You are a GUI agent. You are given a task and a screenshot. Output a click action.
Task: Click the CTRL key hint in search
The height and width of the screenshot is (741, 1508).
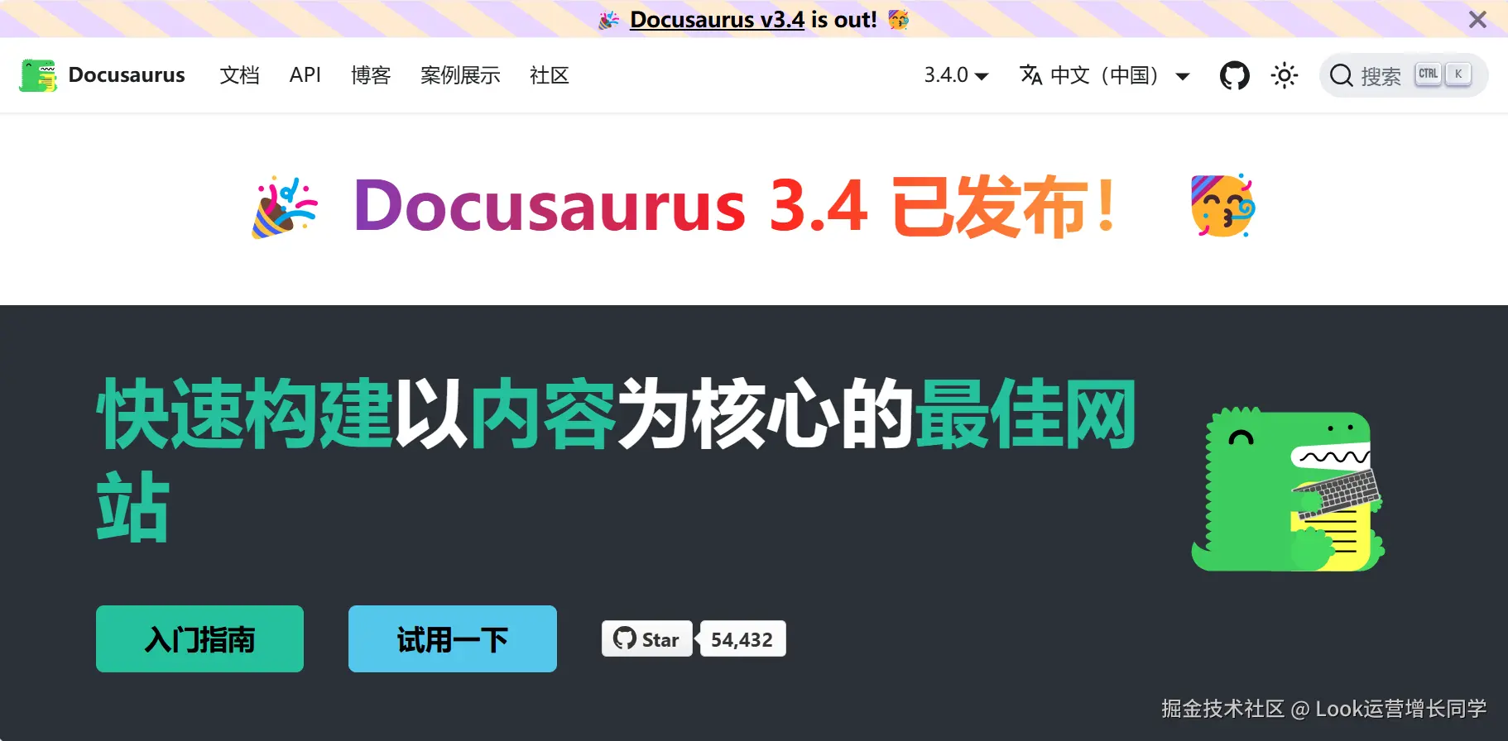tap(1429, 74)
